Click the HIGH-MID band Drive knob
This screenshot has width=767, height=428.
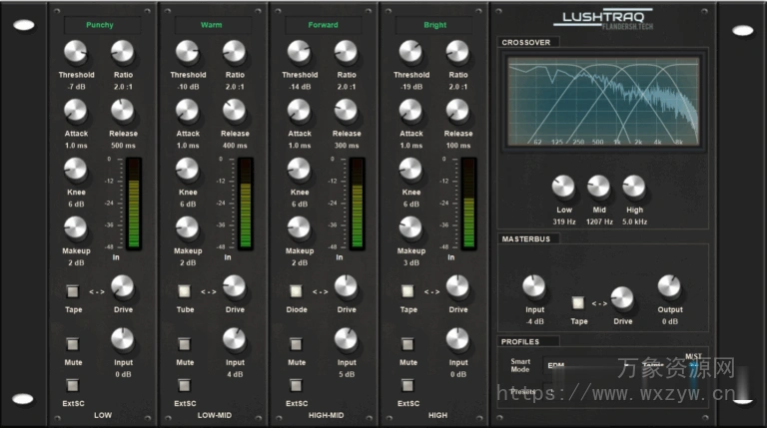pyautogui.click(x=346, y=286)
